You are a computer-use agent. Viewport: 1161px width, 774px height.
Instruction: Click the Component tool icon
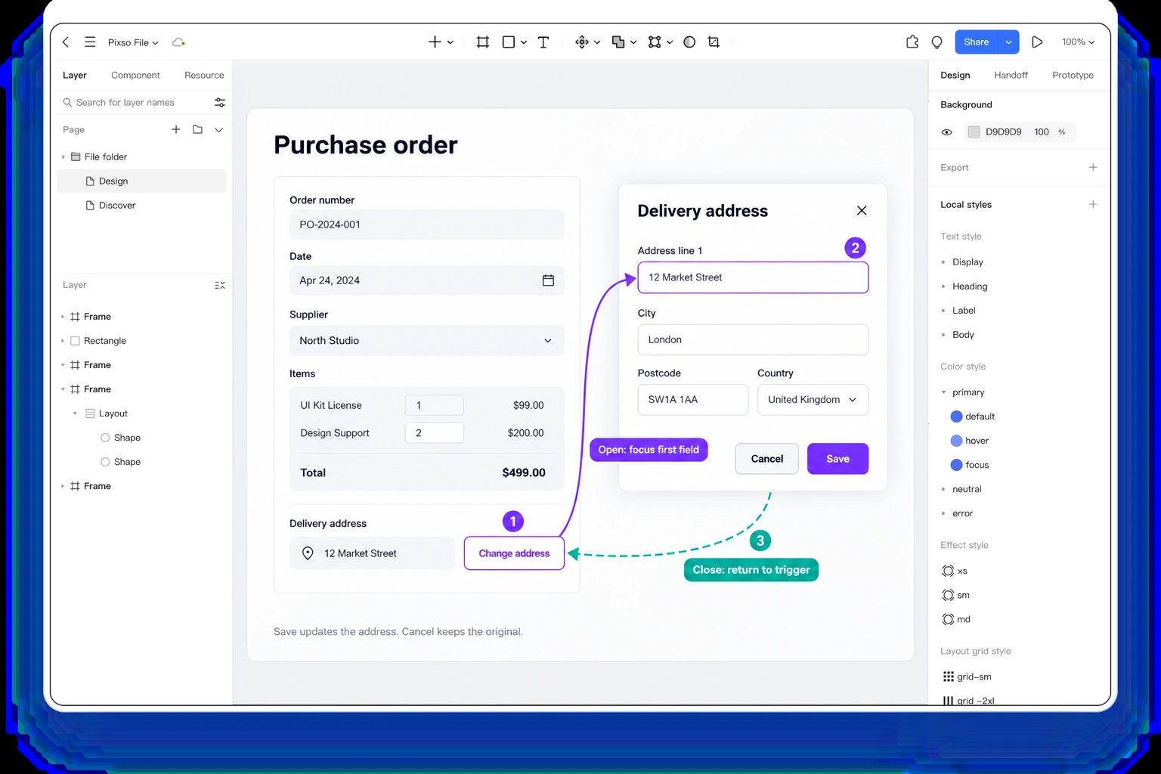click(582, 42)
